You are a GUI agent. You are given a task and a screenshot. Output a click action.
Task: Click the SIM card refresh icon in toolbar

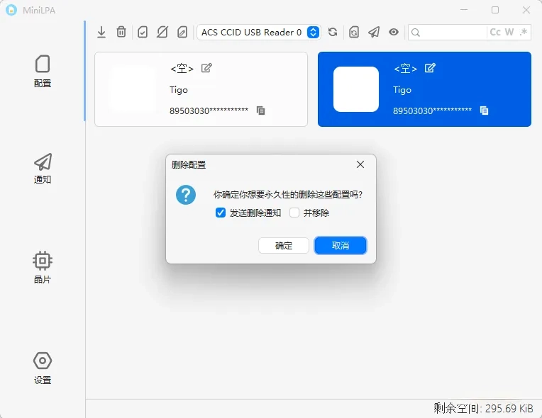click(x=353, y=32)
